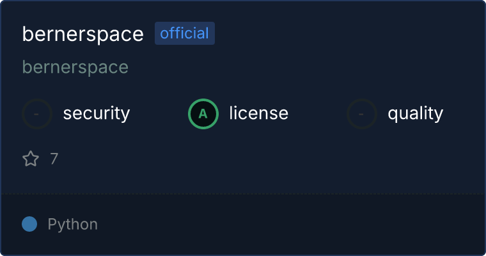The image size is (486, 256).
Task: Click the empty security grade circle
Action: pyautogui.click(x=37, y=114)
